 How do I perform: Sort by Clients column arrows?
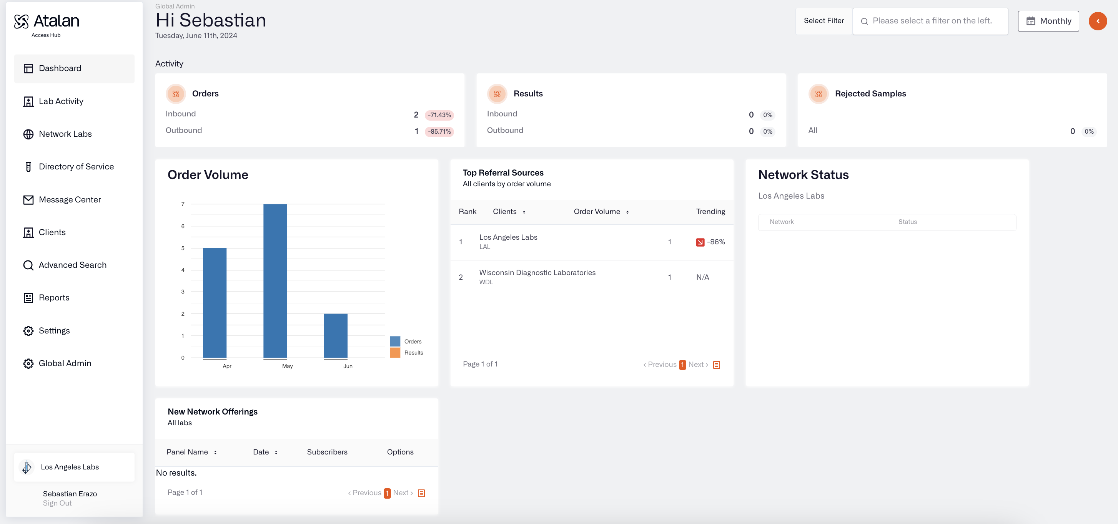coord(524,212)
